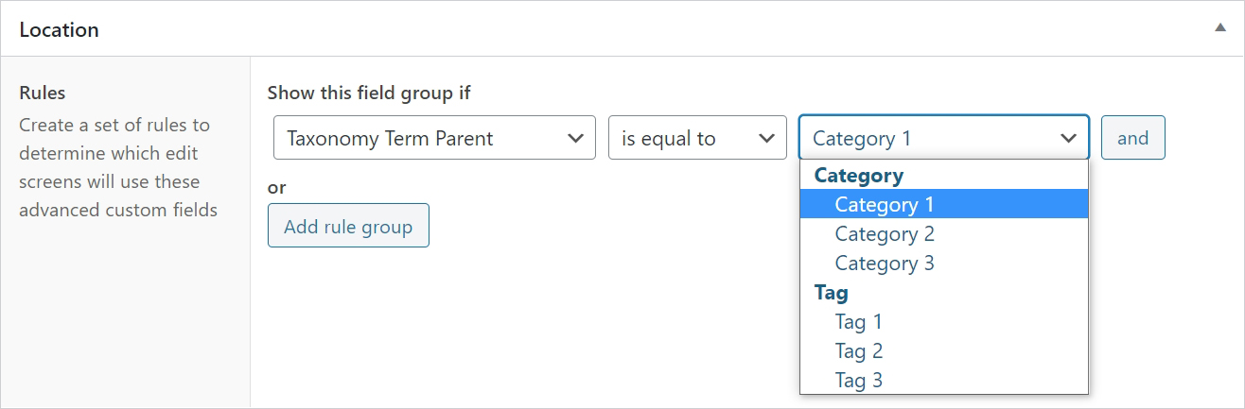Click the 'and' button
Viewport: 1245px width, 409px height.
[1133, 138]
